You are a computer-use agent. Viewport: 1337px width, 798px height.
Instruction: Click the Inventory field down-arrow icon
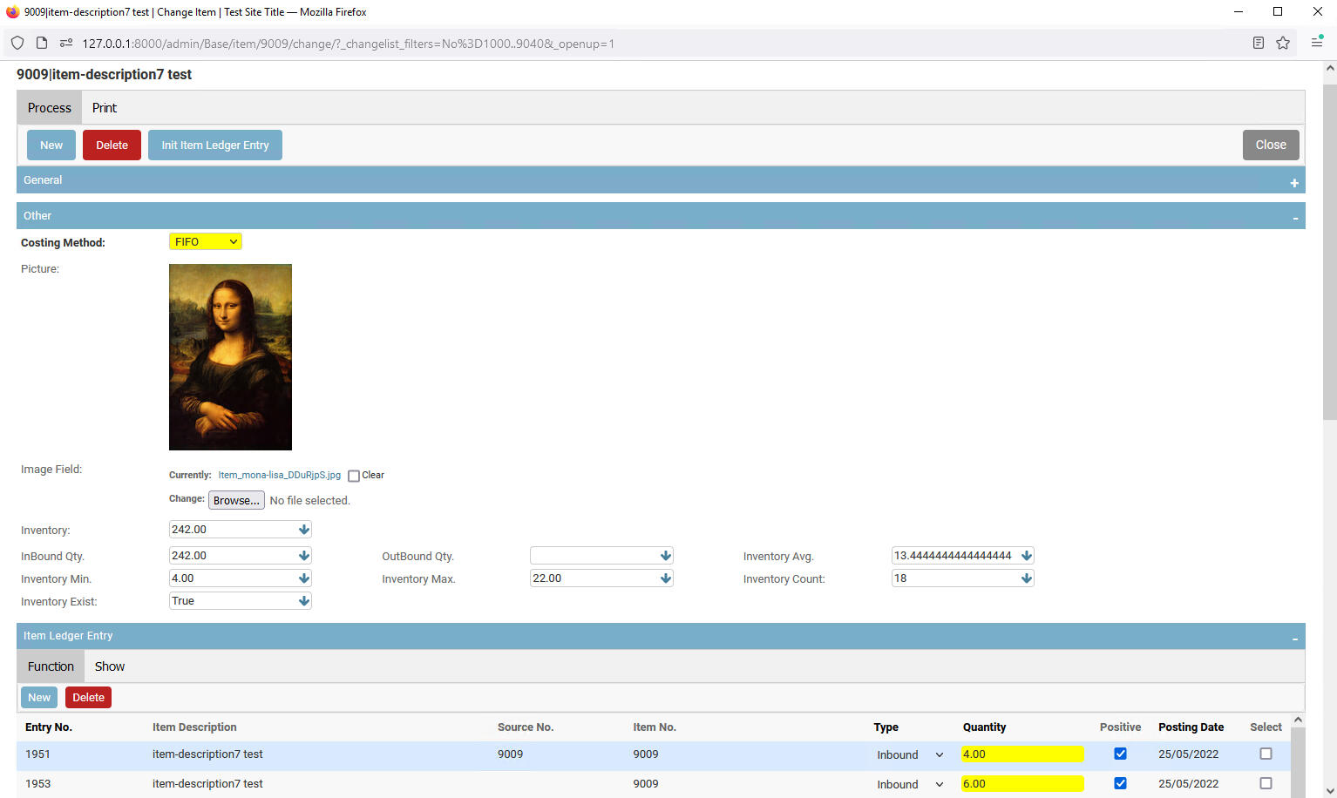tap(303, 530)
